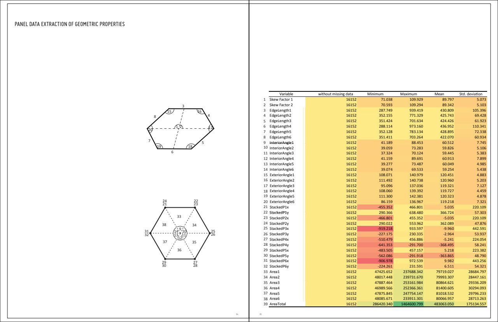
Task: Select the "InteriorAngle4" row label
Action: click(x=282, y=159)
